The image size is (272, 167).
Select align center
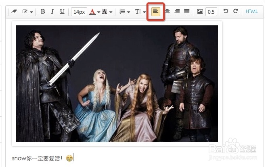(x=167, y=11)
